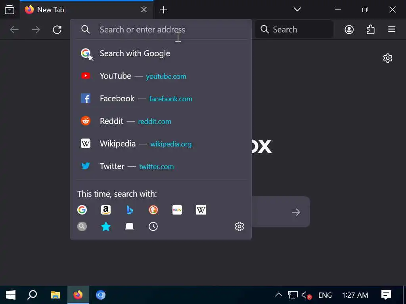This screenshot has height=304, width=406.
Task: Open the Firefox account menu
Action: click(349, 29)
